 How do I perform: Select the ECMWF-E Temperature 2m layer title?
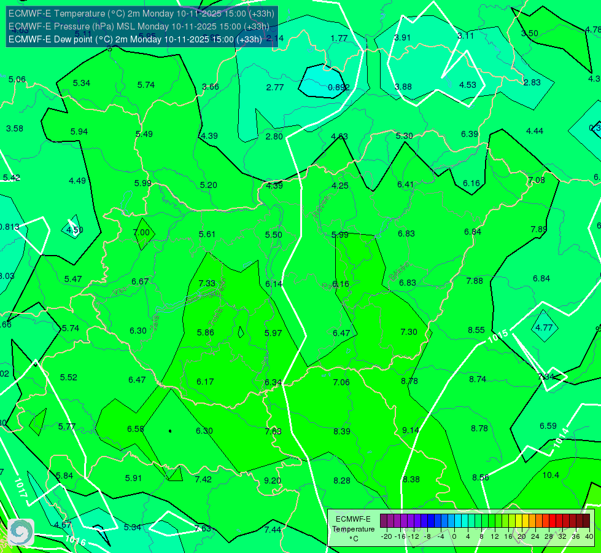coord(141,14)
